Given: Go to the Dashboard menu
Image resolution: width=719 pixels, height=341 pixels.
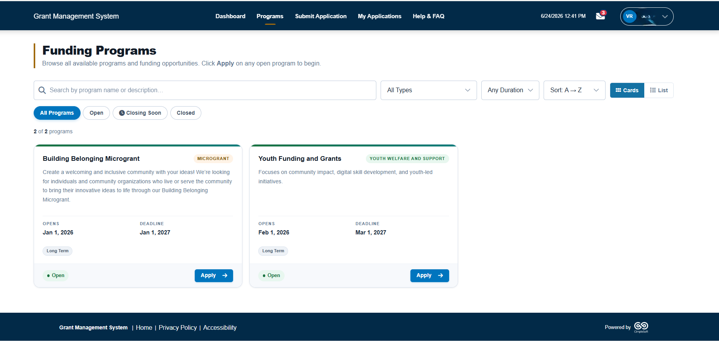Looking at the screenshot, I should (x=230, y=16).
